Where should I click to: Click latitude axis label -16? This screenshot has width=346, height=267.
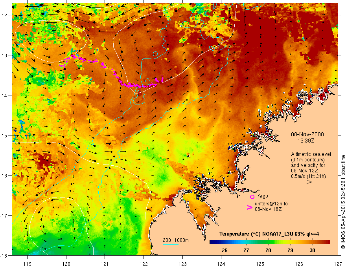[4, 176]
